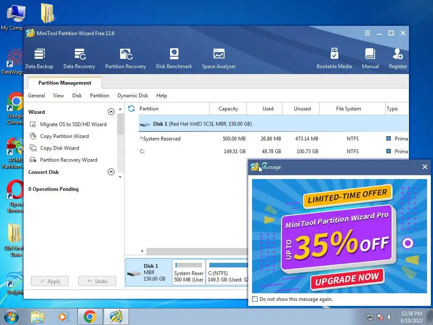Collapse the Wizard section
Viewport: 433px width, 325px height.
(111, 112)
